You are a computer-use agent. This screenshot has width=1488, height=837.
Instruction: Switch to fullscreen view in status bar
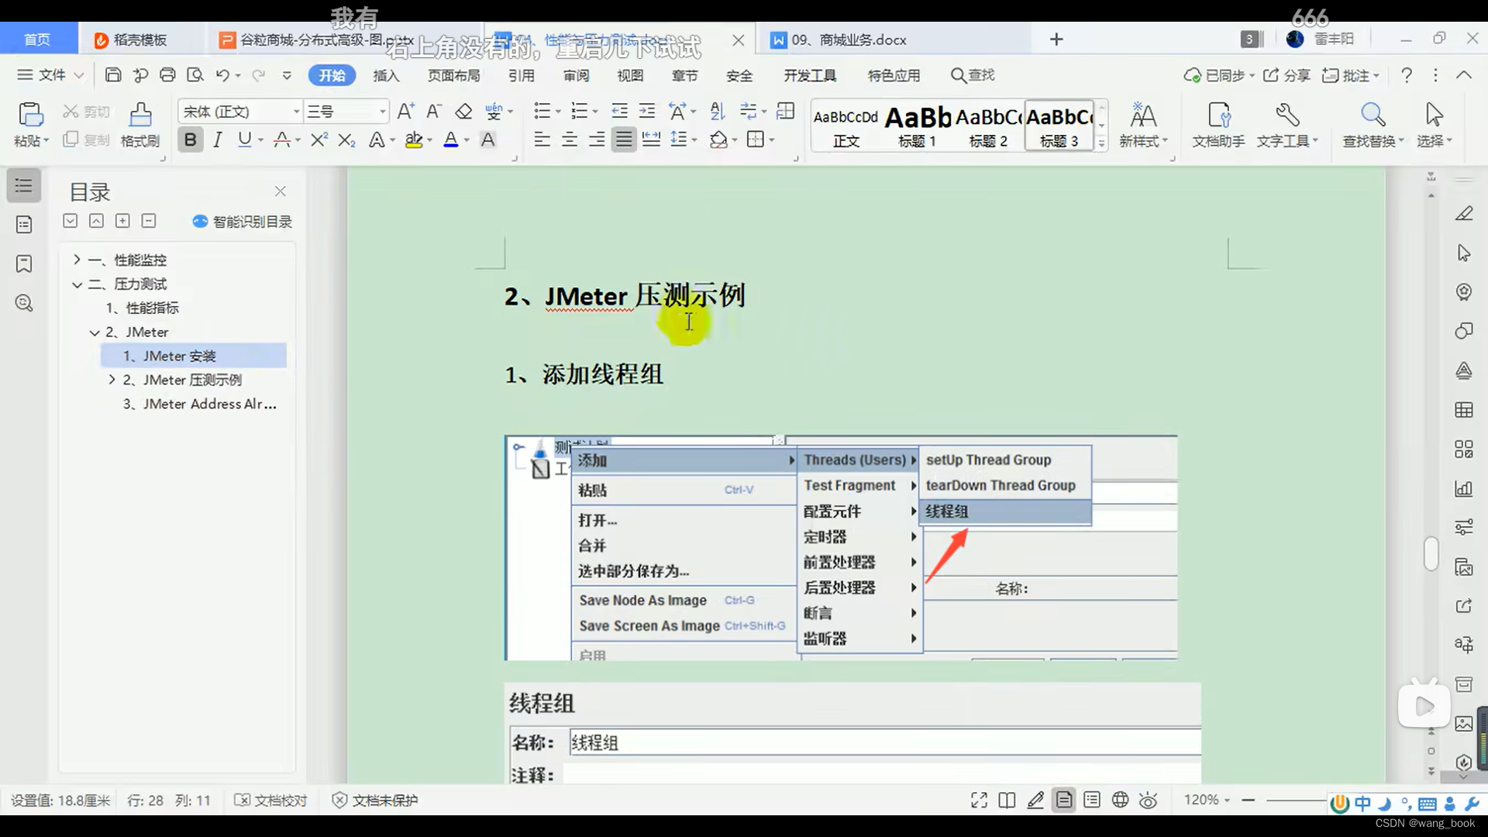[979, 801]
